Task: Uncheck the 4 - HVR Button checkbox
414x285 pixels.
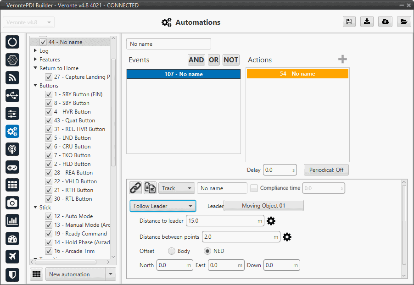Action: click(x=48, y=112)
